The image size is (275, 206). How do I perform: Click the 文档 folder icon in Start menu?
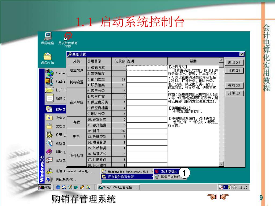tap(49, 126)
